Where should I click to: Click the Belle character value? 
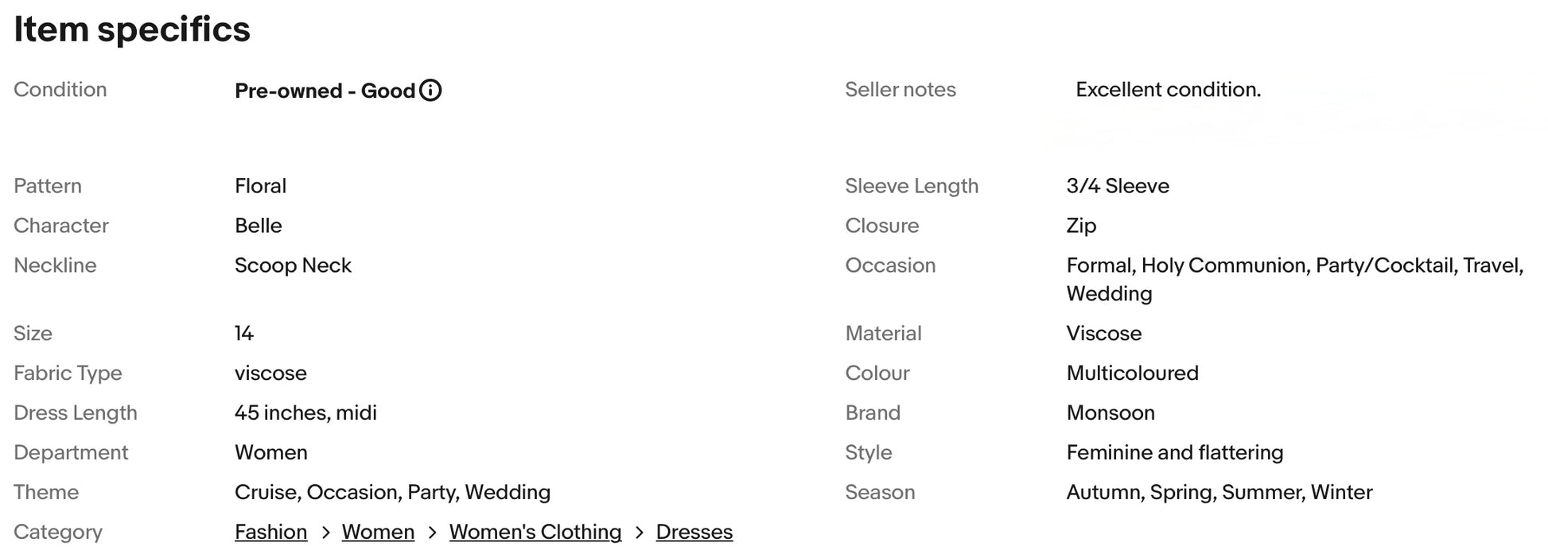[x=259, y=226]
